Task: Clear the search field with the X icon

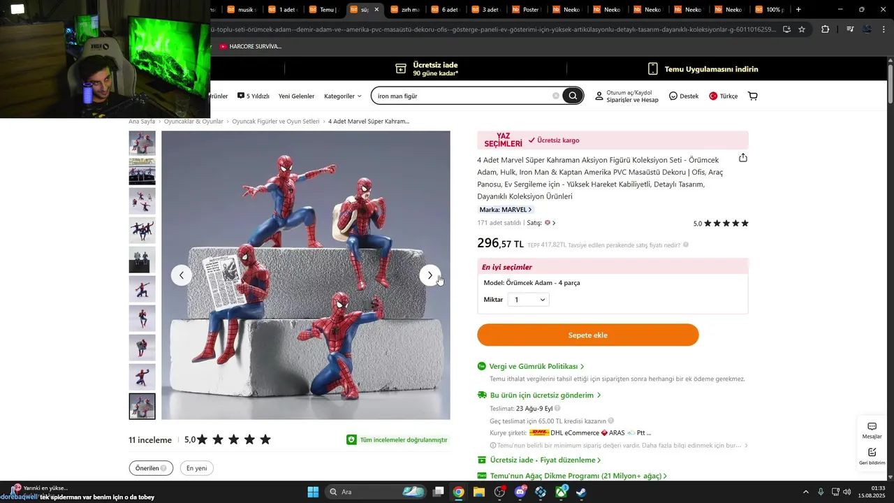Action: pyautogui.click(x=556, y=96)
